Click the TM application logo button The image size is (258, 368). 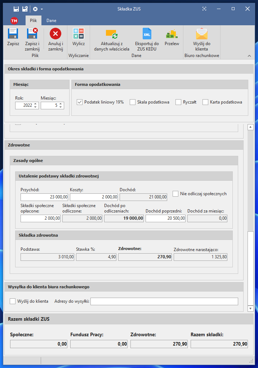tap(14, 21)
